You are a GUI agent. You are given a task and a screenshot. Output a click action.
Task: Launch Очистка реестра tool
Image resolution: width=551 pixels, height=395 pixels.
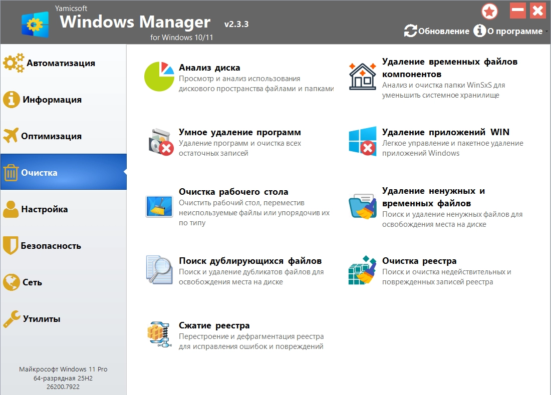click(419, 261)
